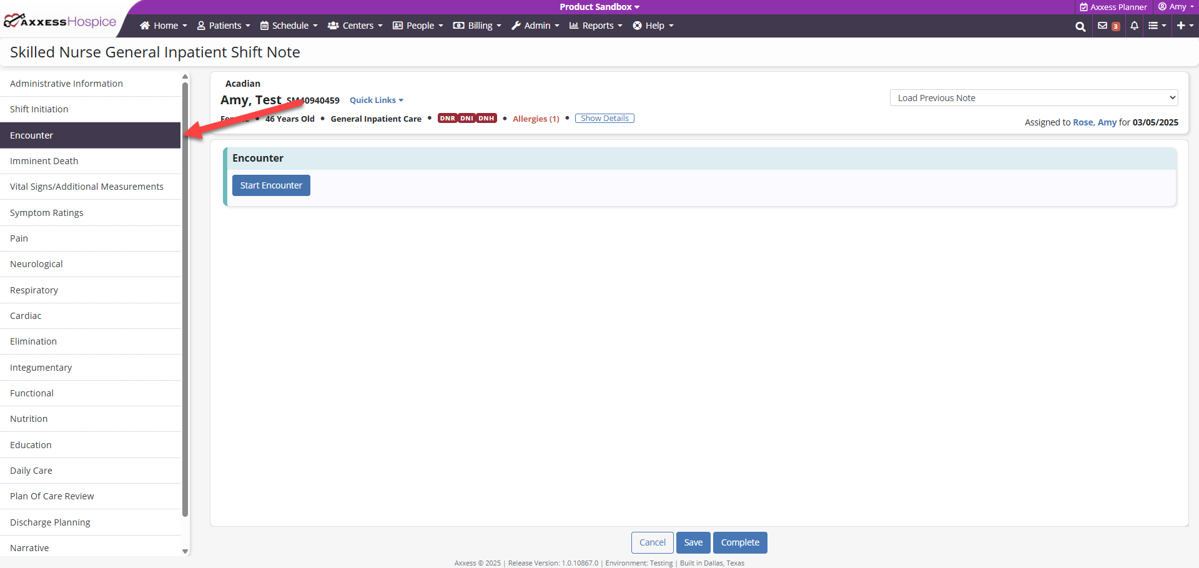Select the Vital Signs/Additional Measurements section

[87, 187]
